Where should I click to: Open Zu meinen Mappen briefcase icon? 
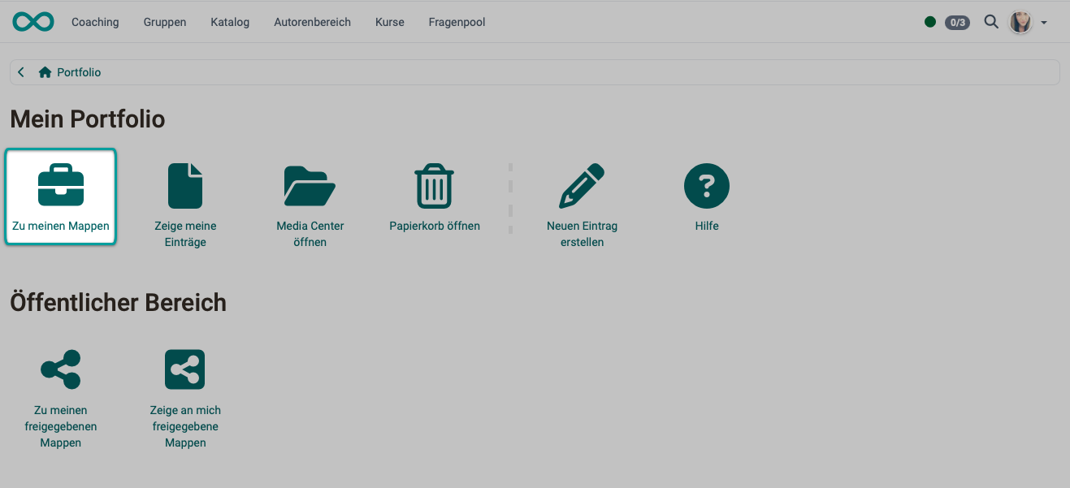[61, 185]
